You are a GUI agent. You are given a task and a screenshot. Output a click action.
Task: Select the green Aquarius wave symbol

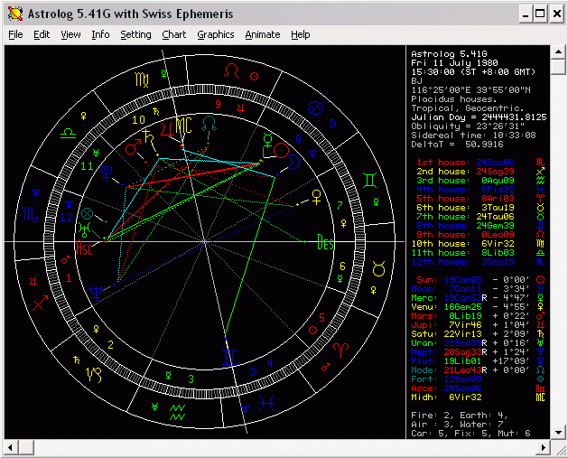pos(178,413)
